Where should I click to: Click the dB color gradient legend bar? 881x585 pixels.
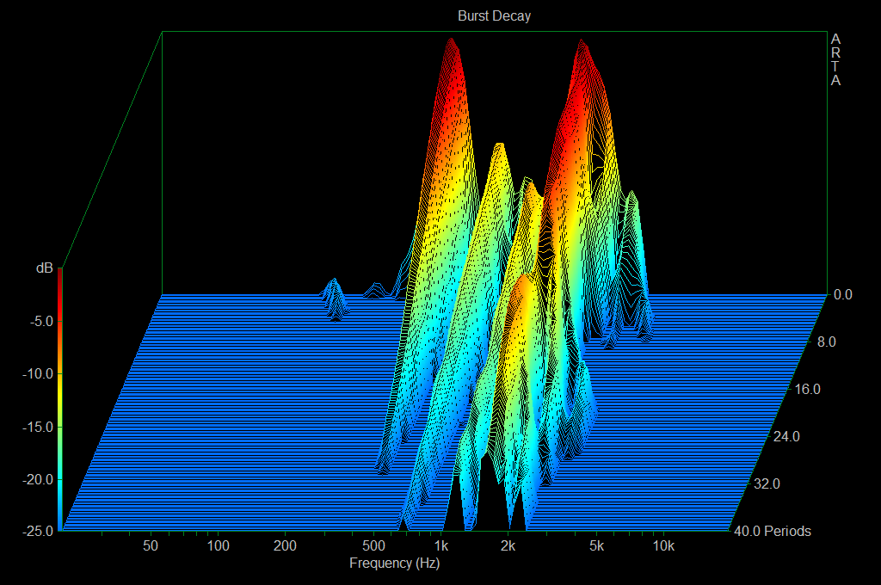coord(59,399)
